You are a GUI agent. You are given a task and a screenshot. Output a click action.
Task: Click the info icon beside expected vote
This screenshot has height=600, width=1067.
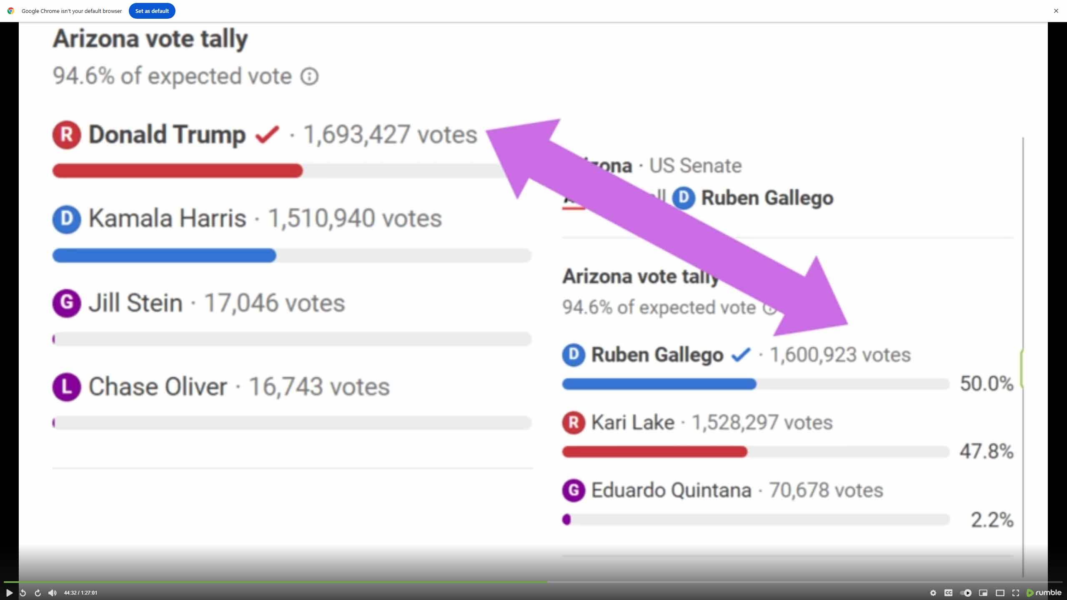pyautogui.click(x=309, y=76)
